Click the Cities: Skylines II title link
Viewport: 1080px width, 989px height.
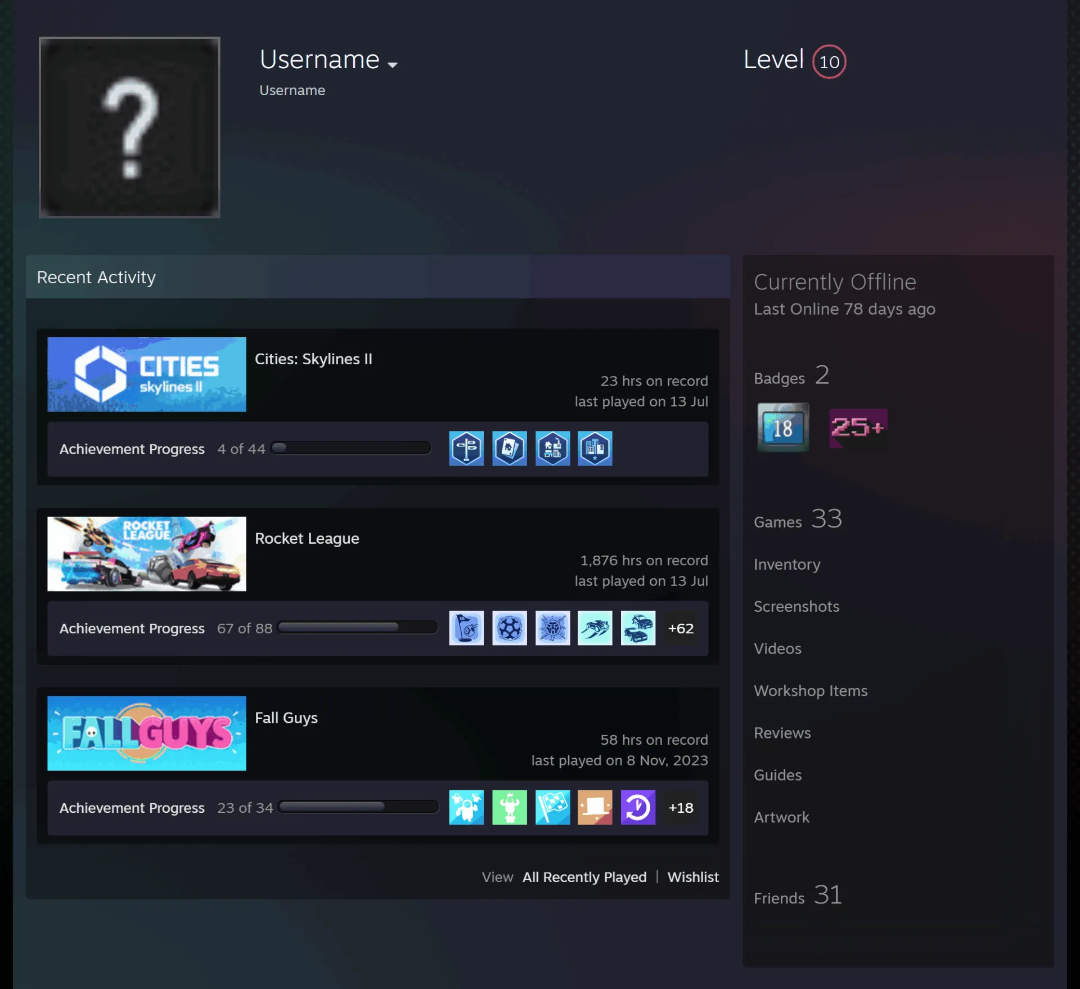click(313, 359)
